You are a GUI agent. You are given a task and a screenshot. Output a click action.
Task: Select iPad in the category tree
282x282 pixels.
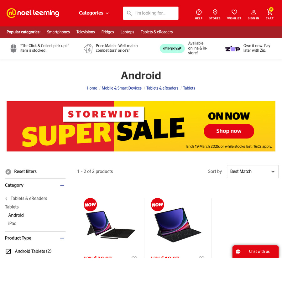click(12, 223)
